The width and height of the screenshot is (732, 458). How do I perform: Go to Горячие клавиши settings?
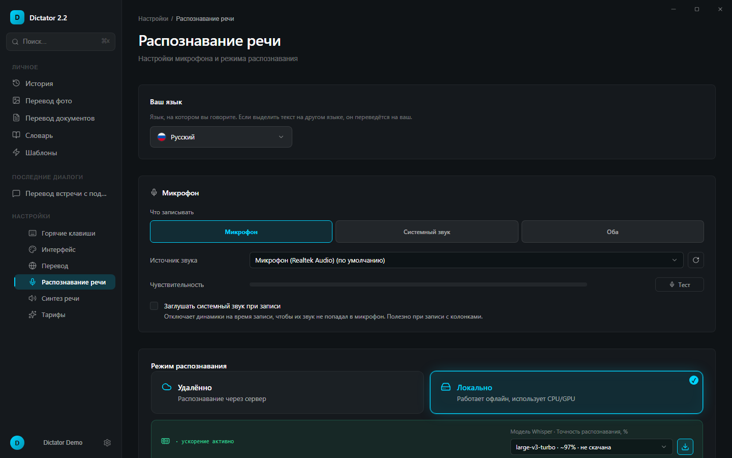tap(65, 233)
